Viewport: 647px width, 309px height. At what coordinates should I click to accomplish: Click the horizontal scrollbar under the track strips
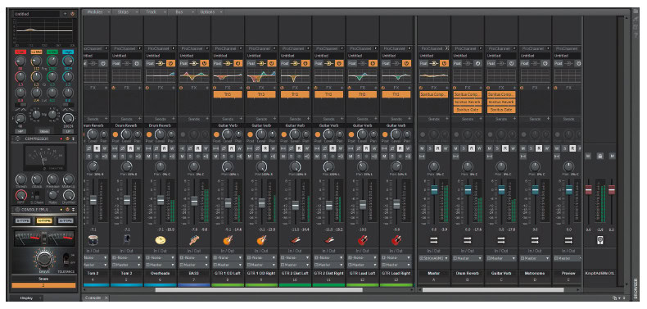(x=259, y=290)
